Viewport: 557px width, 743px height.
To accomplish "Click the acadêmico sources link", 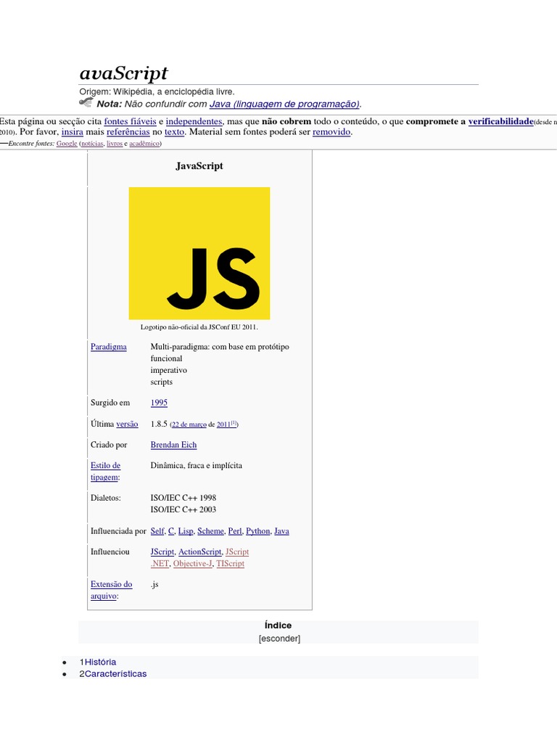I will click(x=144, y=144).
